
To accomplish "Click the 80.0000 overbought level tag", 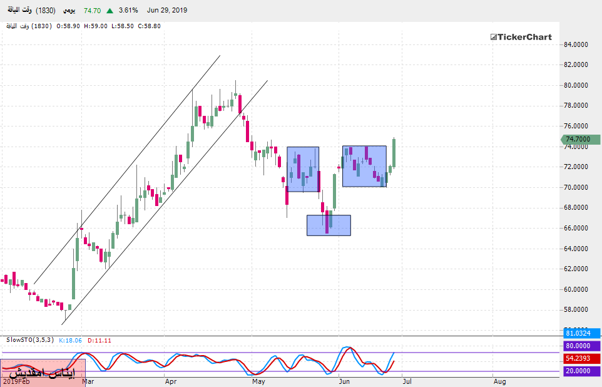I will coord(581,346).
